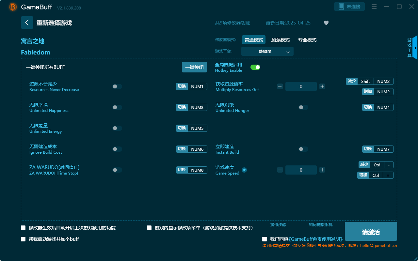The image size is (418, 261).
Task: Click the phone not-connected icon button
Action: click(x=341, y=7)
